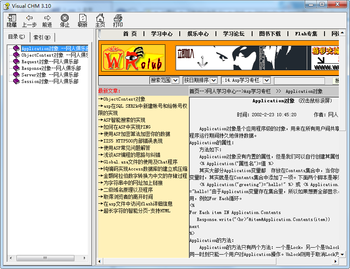Go to 主页 (Home) via house icon
350x269 pixels.
100,18
